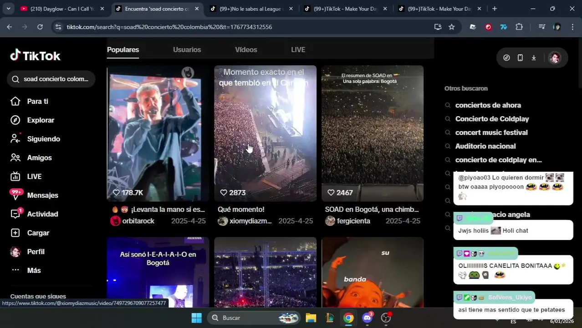Image resolution: width=582 pixels, height=328 pixels.
Task: Open OBS Studio from the taskbar
Action: (x=386, y=318)
